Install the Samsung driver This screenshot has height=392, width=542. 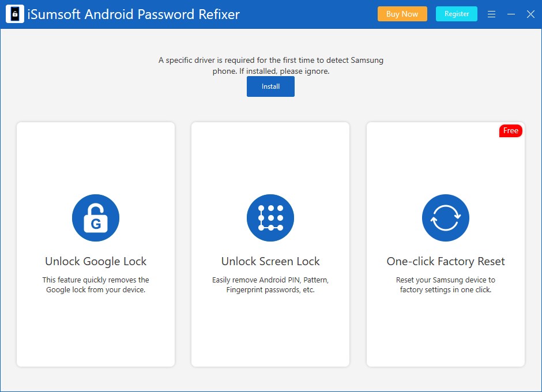pos(270,86)
